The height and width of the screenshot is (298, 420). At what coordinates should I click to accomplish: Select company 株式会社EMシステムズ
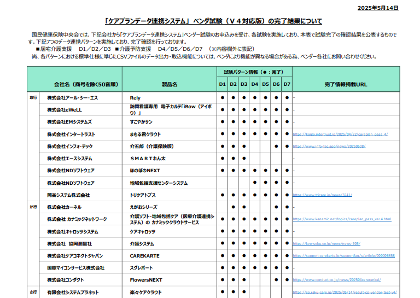(x=69, y=122)
